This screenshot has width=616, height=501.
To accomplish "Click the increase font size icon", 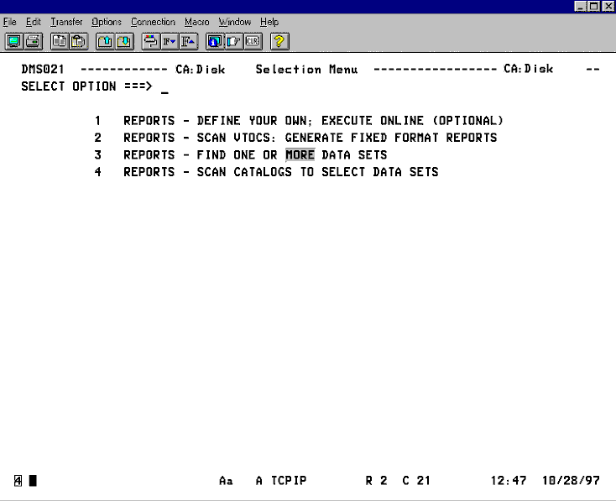I will [189, 41].
